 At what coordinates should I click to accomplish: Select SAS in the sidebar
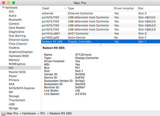(x=12, y=84)
